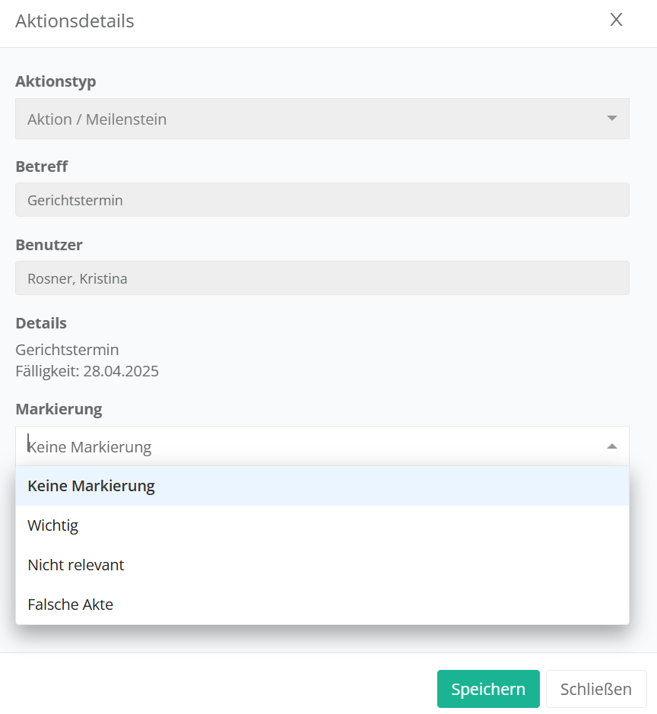Viewport: 657px width, 714px height.
Task: Click the Betreff field label
Action: click(x=42, y=166)
